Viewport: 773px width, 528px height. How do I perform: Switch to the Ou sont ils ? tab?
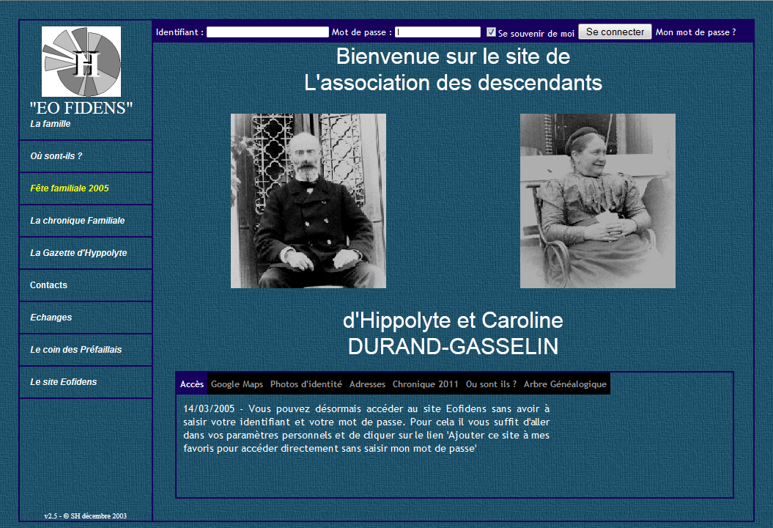point(491,384)
